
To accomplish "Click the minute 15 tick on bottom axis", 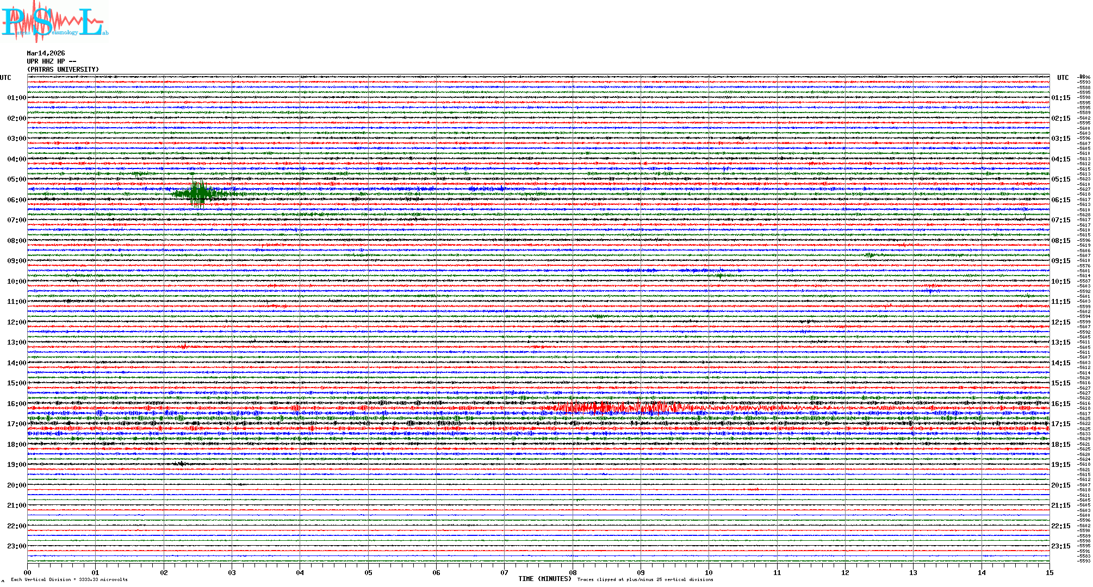I will coord(1049,572).
